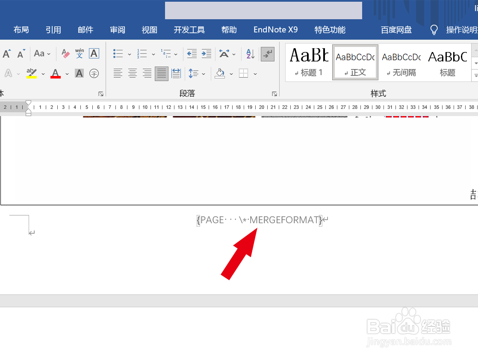Viewport: 478px width, 358px height.
Task: Toggle character shading icon
Action: tap(79, 73)
